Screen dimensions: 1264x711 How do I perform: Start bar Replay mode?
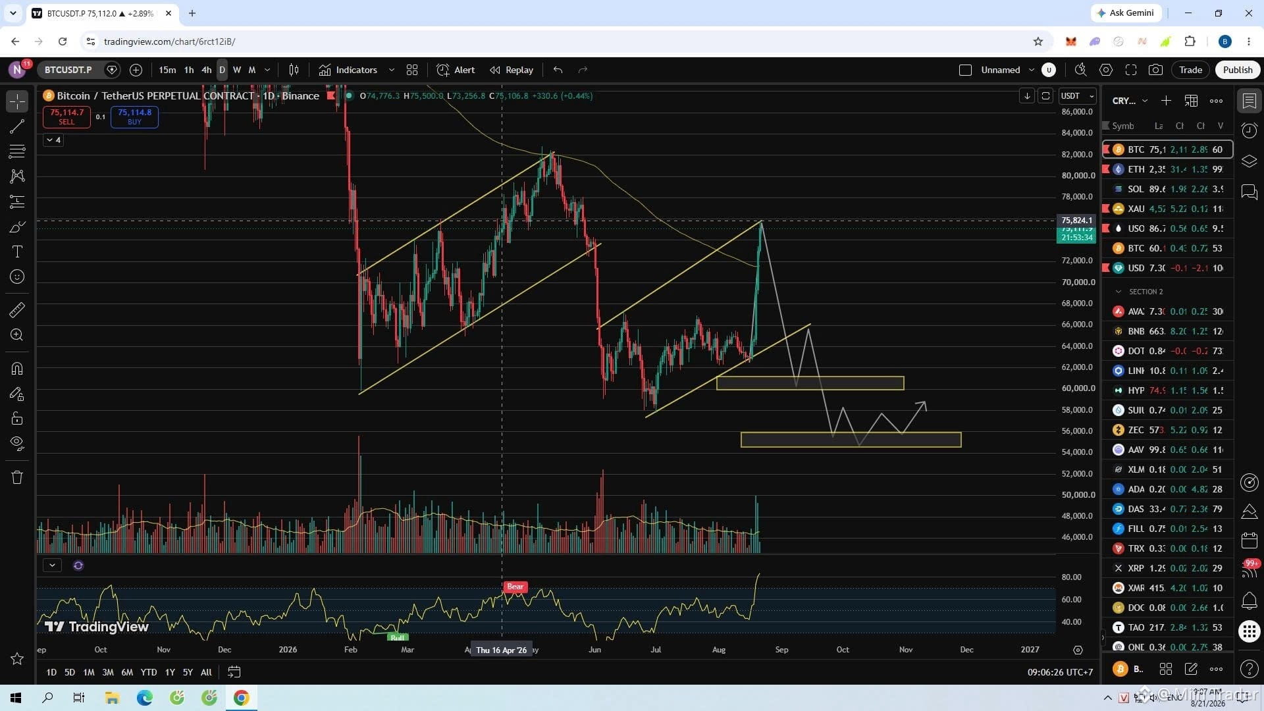[512, 70]
